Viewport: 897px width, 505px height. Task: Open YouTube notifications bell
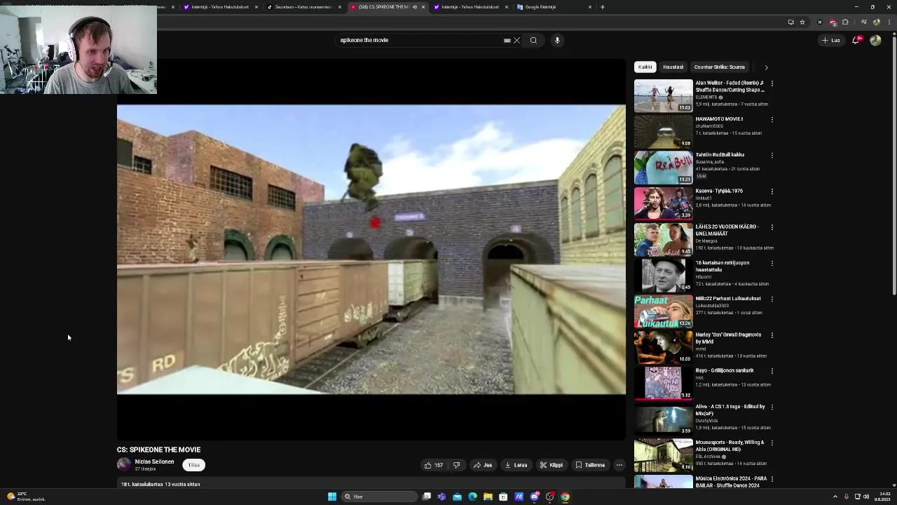[856, 40]
